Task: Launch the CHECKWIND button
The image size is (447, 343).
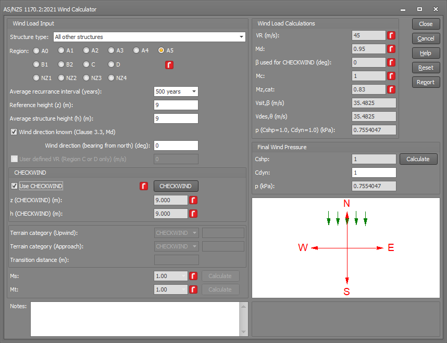Action: click(176, 186)
